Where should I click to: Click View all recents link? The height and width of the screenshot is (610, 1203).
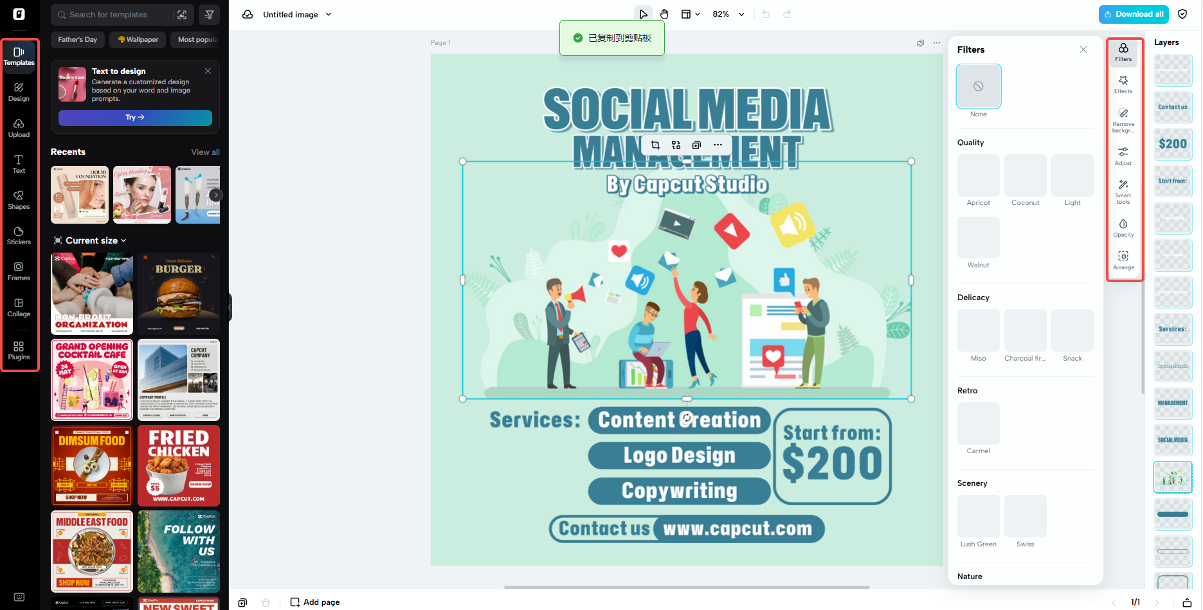pyautogui.click(x=205, y=152)
